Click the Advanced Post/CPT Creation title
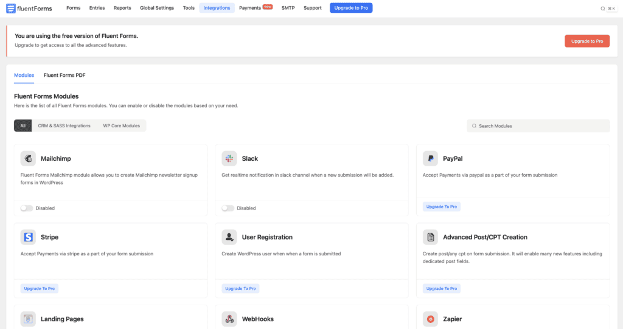Viewport: 623px width, 329px height. [x=485, y=237]
